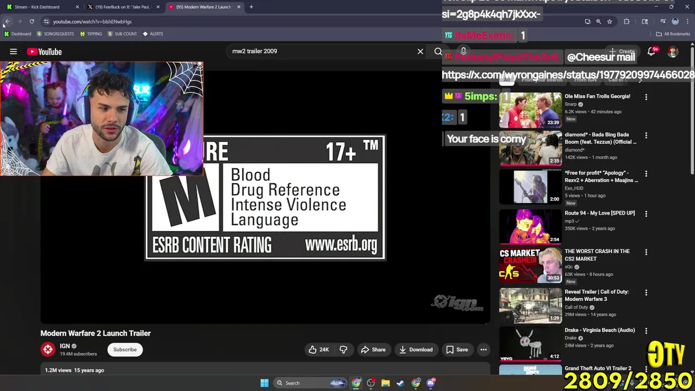Open Steam from the taskbar
695x391 pixels.
click(400, 383)
